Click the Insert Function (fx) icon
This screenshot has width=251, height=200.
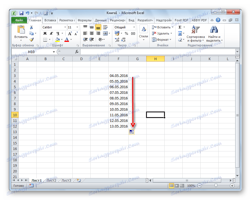(77, 51)
